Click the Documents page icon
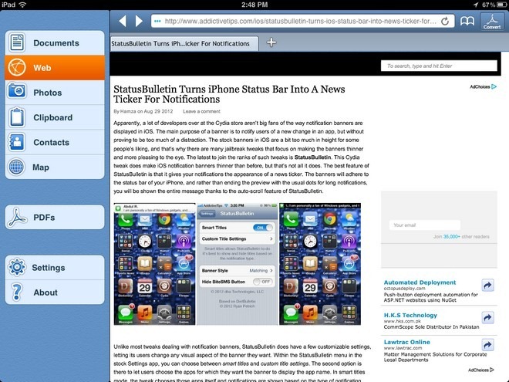 (x=16, y=43)
